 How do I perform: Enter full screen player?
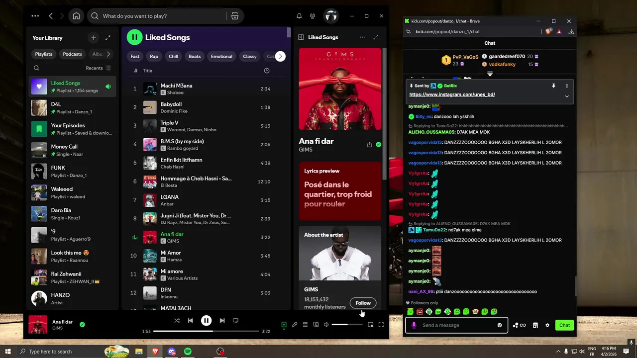click(x=381, y=325)
